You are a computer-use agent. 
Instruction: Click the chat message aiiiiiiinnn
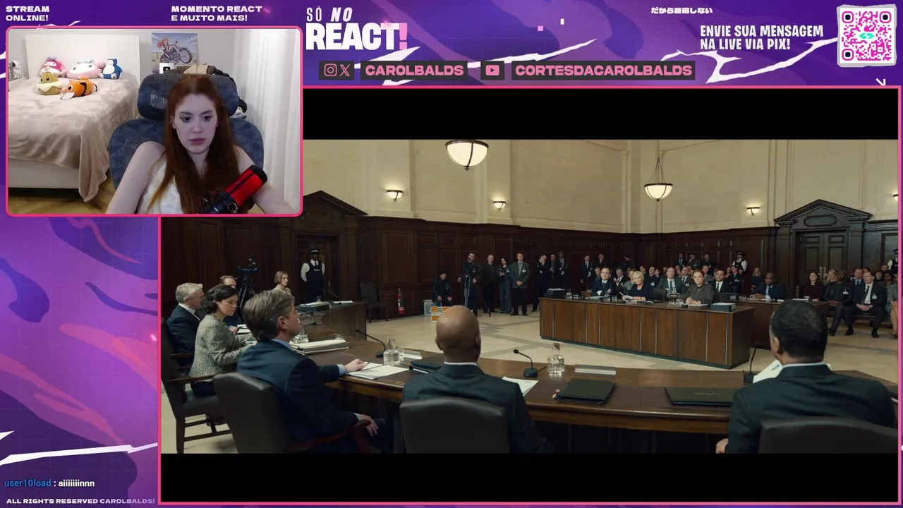point(76,483)
